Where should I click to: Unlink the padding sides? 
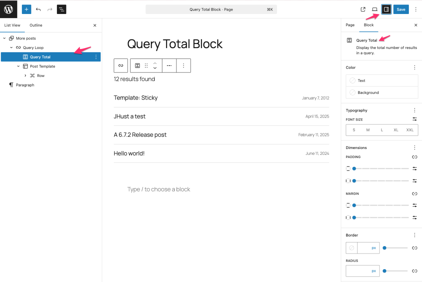tap(415, 157)
